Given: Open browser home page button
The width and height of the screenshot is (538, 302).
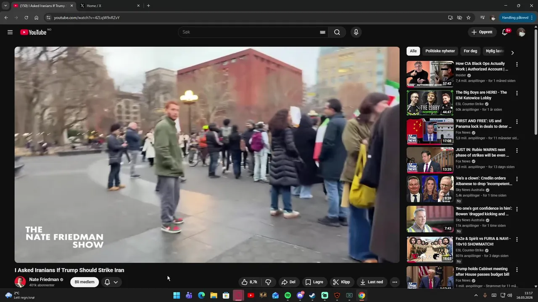Looking at the screenshot, I should click(x=36, y=18).
